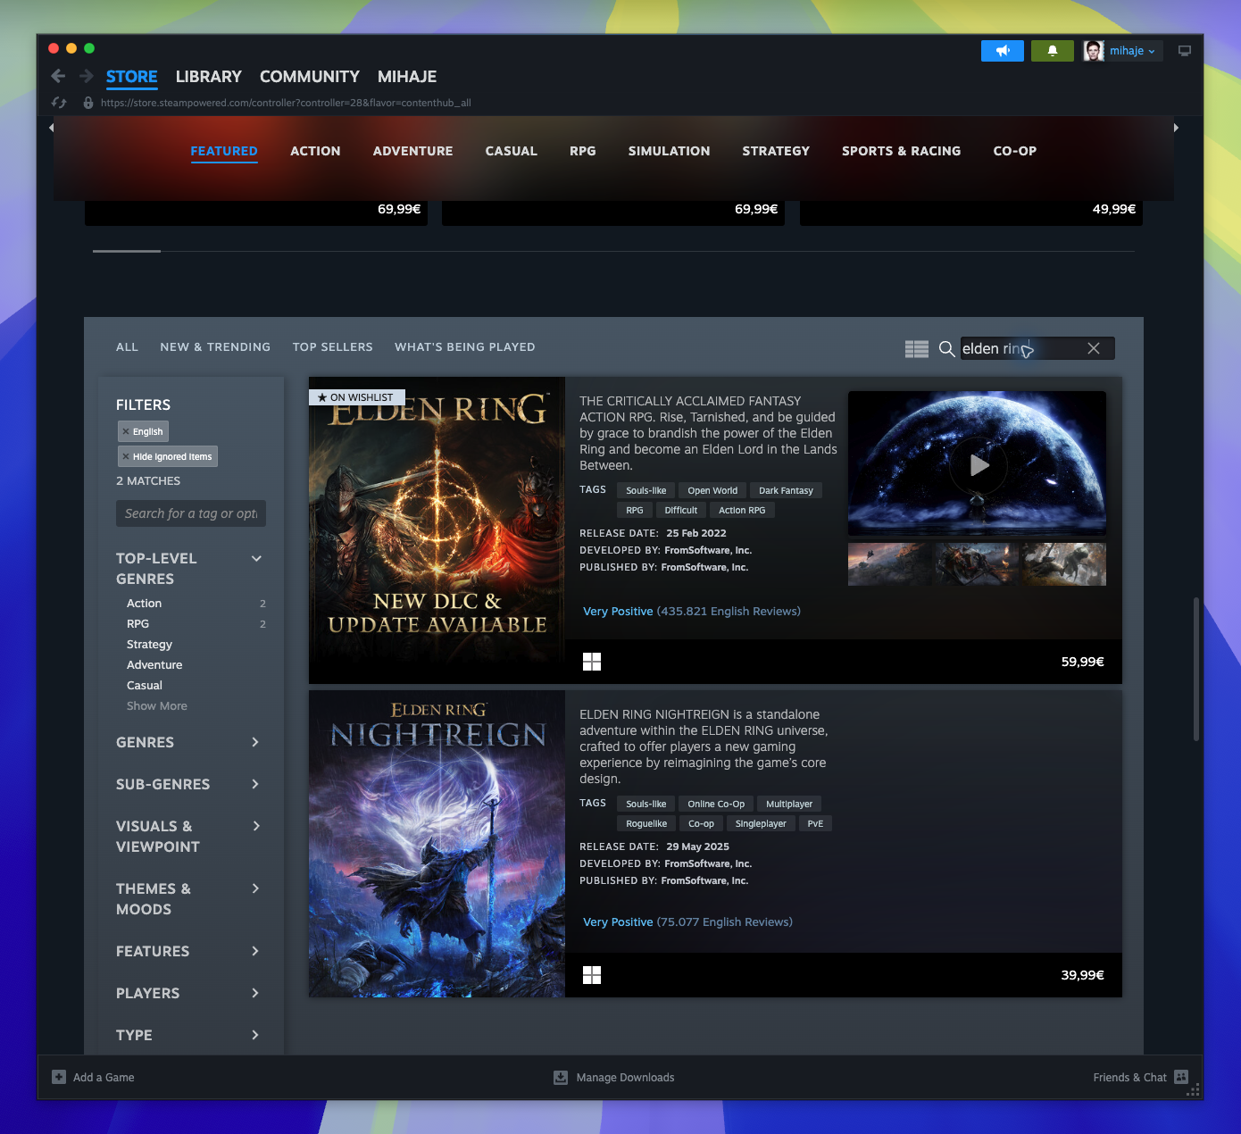Collapse the Top-Level Genres section
This screenshot has height=1134, width=1241.
point(256,559)
